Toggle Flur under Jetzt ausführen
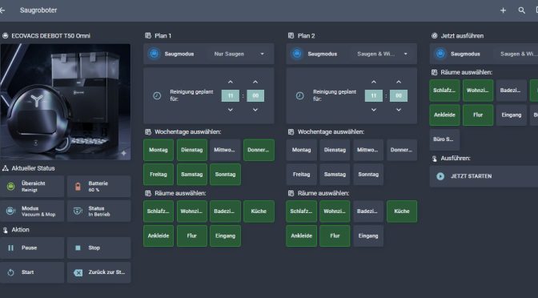This screenshot has width=538, height=298. 478,115
